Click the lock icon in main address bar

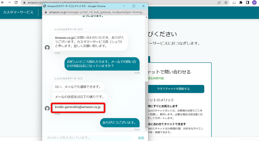point(24,3)
